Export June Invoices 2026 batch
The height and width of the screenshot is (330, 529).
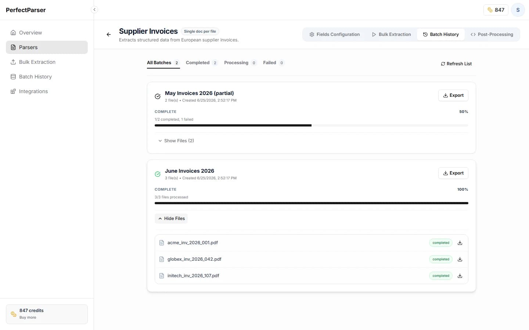pyautogui.click(x=453, y=173)
